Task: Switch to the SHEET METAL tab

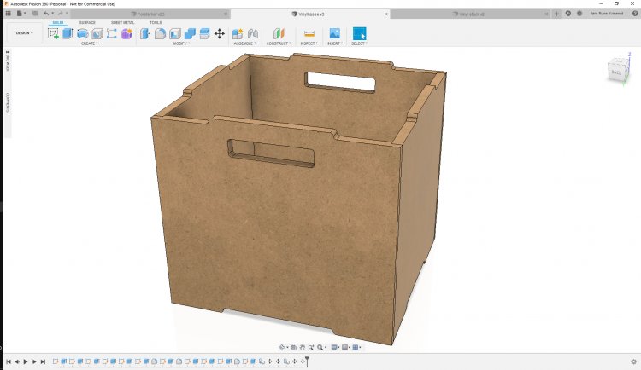Action: [x=122, y=22]
